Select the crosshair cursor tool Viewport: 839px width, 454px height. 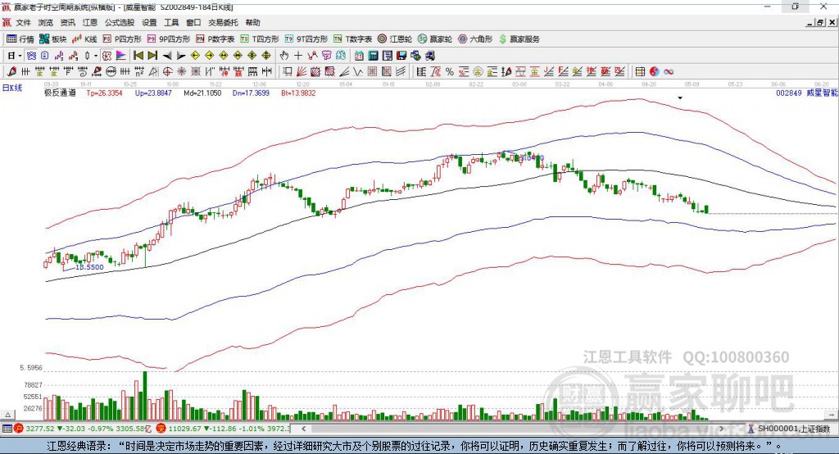pos(298,56)
